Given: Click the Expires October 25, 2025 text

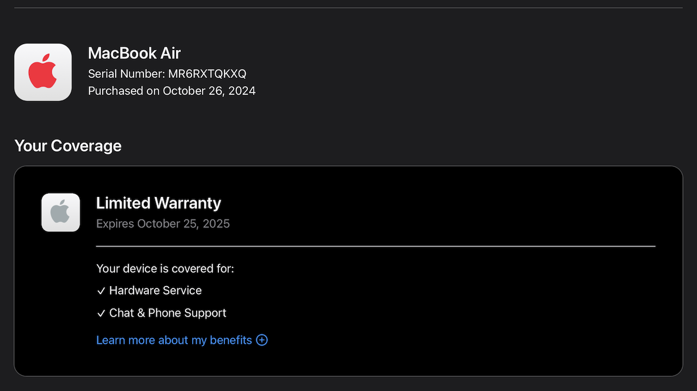Looking at the screenshot, I should (x=163, y=224).
